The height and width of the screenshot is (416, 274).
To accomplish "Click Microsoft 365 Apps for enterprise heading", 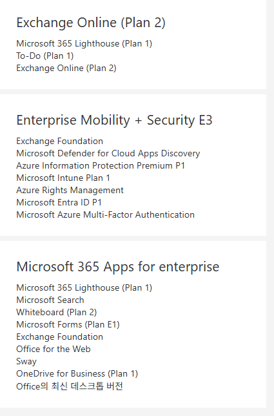I will click(x=118, y=267).
